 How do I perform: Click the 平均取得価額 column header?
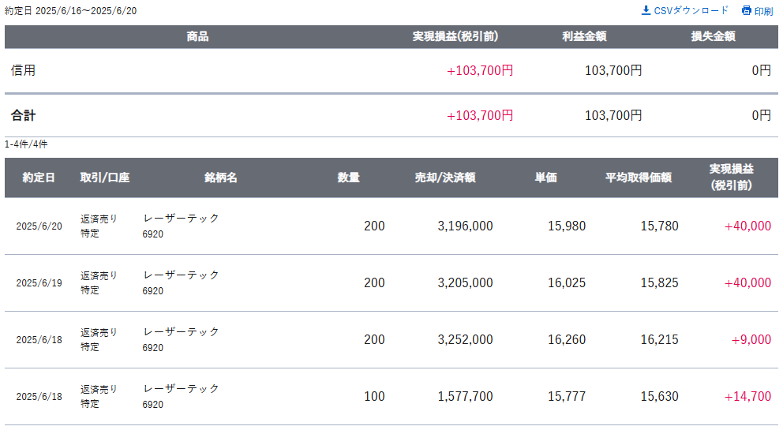(639, 178)
